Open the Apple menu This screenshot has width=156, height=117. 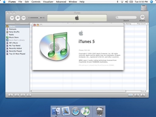[4, 2]
